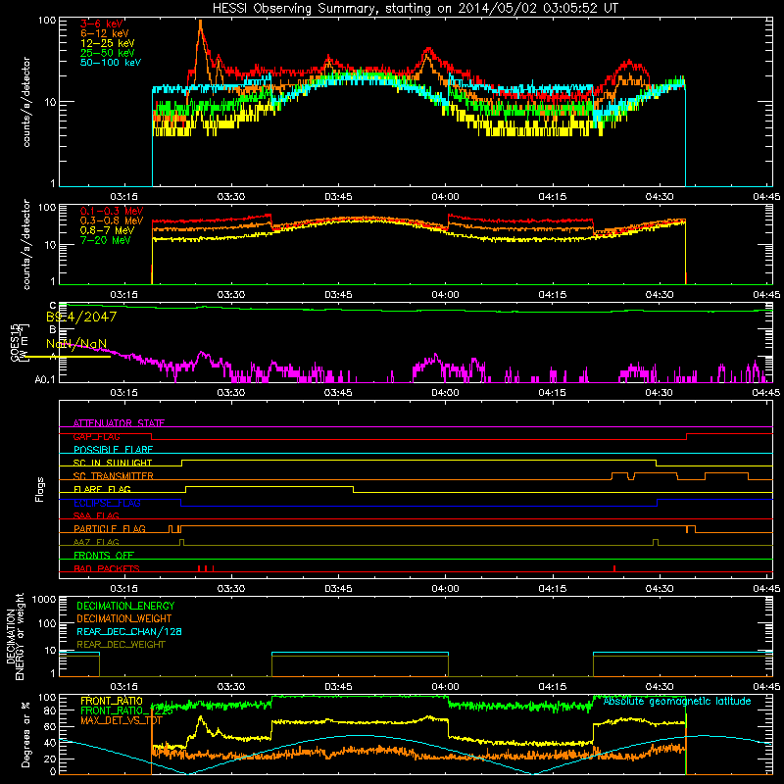Screen dimensions: 784x784
Task: Click the DECIMATION_WEIGHT legend label
Action: (124, 618)
